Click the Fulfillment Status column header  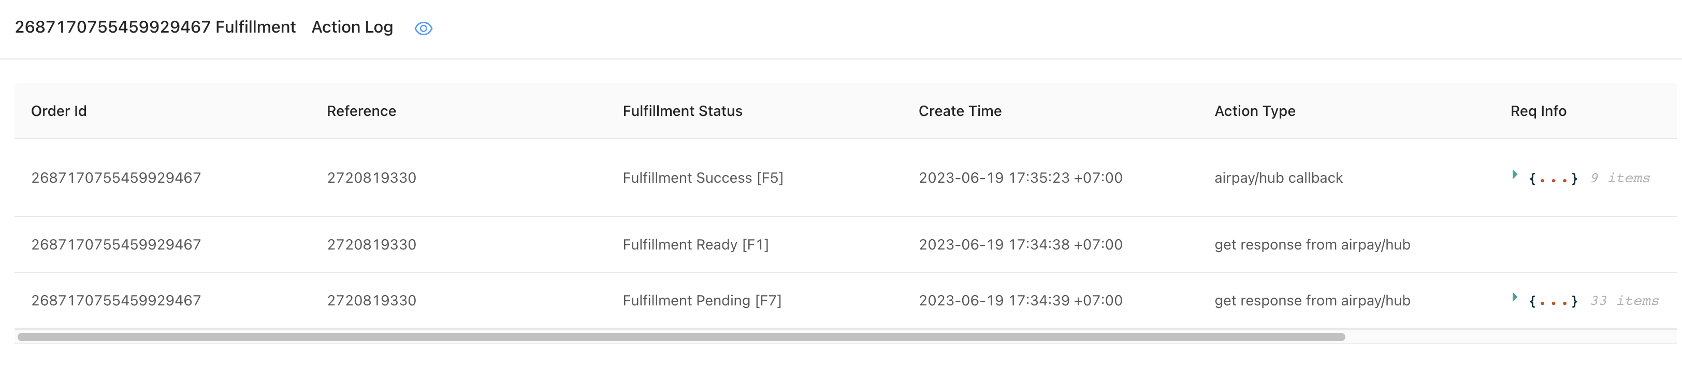click(x=683, y=111)
